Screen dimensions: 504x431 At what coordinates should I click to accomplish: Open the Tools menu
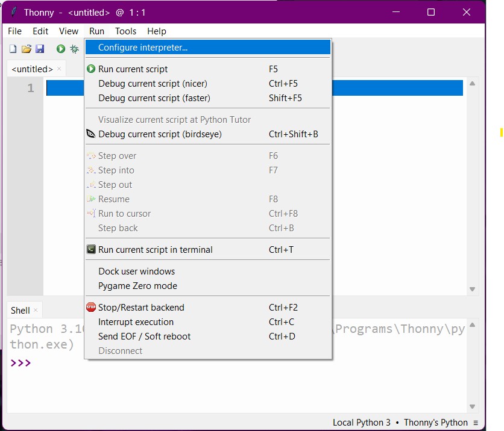click(125, 31)
